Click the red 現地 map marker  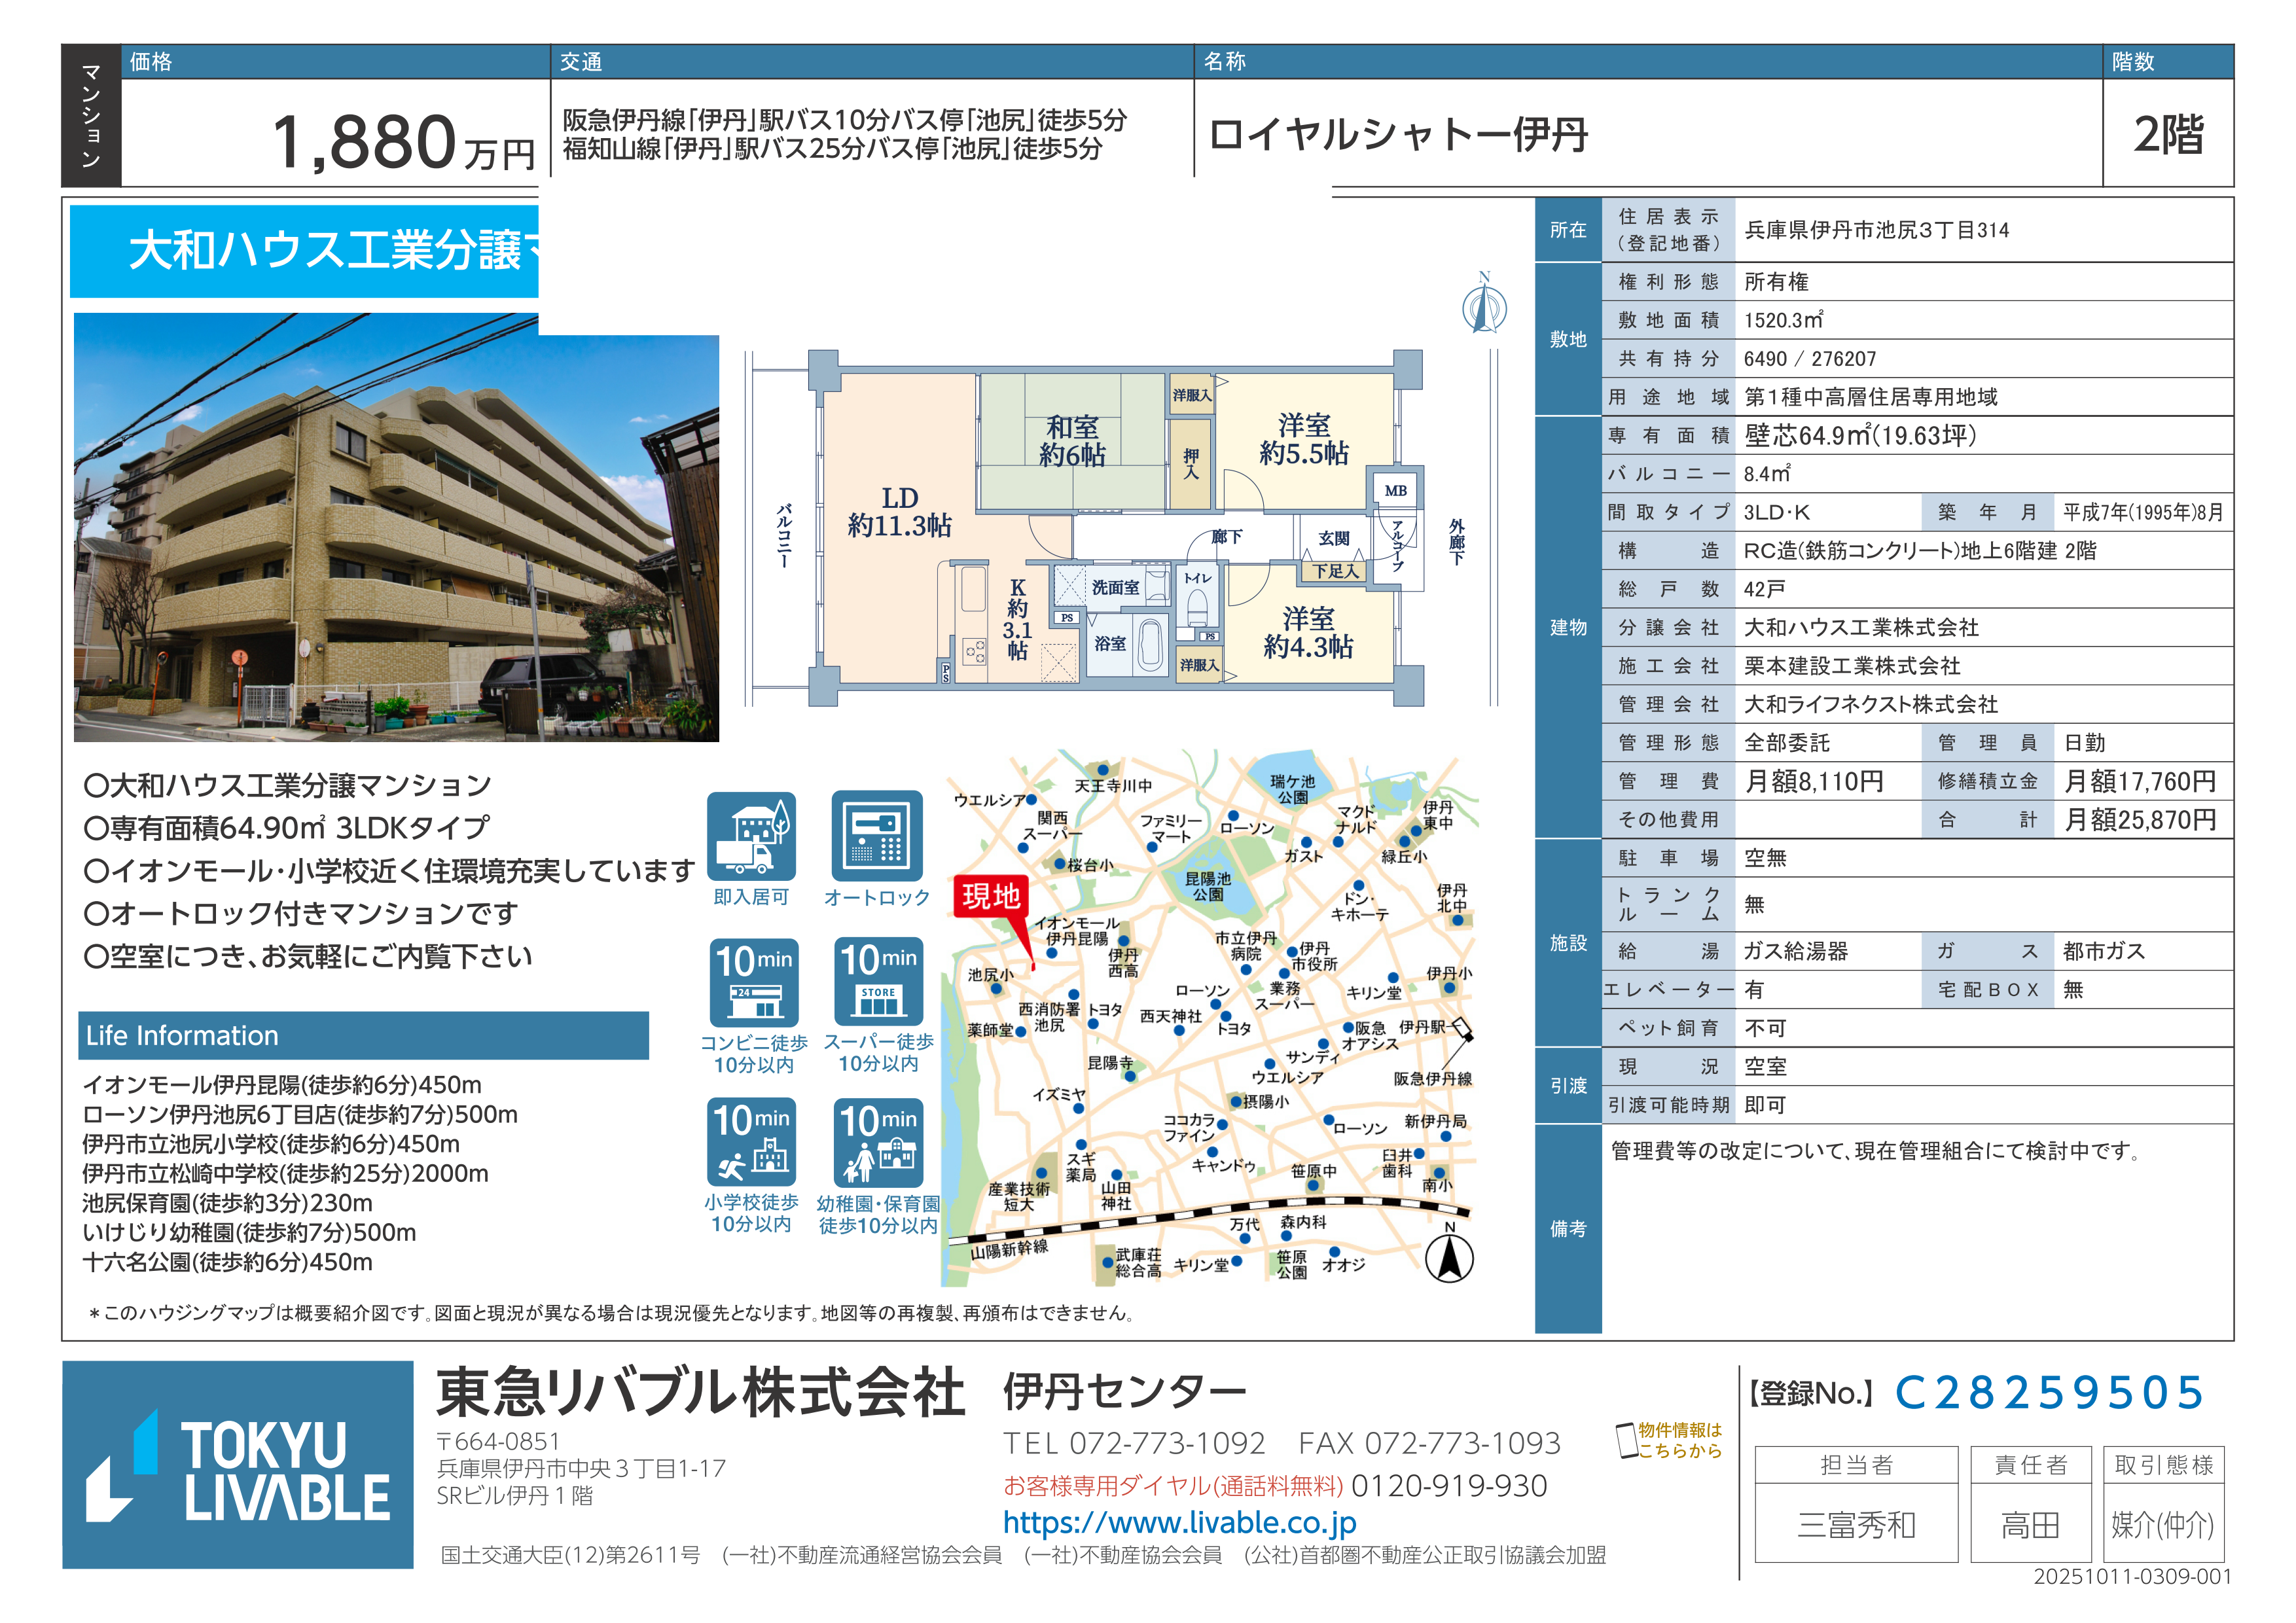click(x=990, y=896)
